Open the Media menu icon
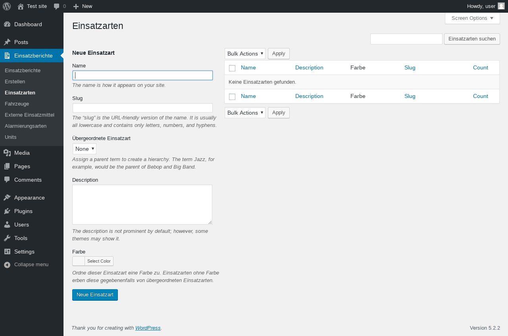 point(7,153)
